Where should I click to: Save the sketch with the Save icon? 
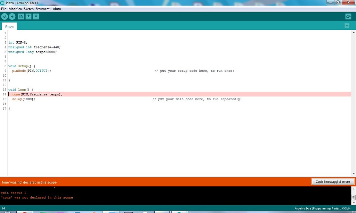point(36,16)
